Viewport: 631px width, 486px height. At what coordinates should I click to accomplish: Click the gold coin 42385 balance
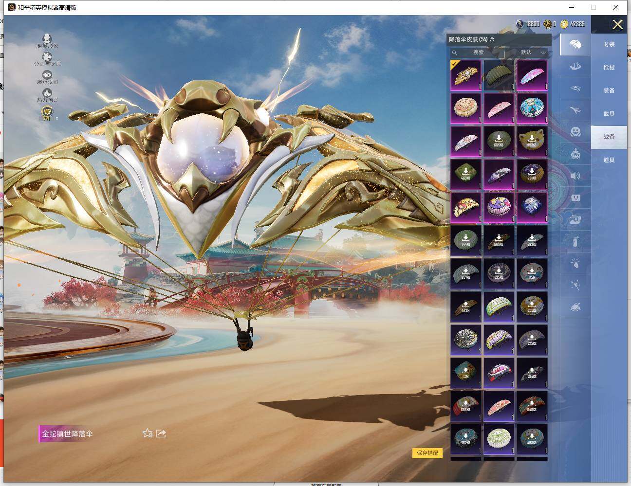pos(573,24)
